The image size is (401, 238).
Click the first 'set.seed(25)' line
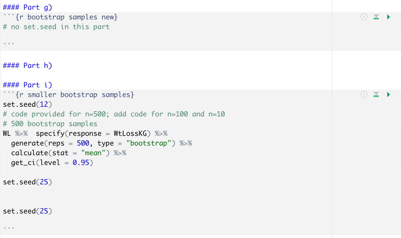click(27, 182)
